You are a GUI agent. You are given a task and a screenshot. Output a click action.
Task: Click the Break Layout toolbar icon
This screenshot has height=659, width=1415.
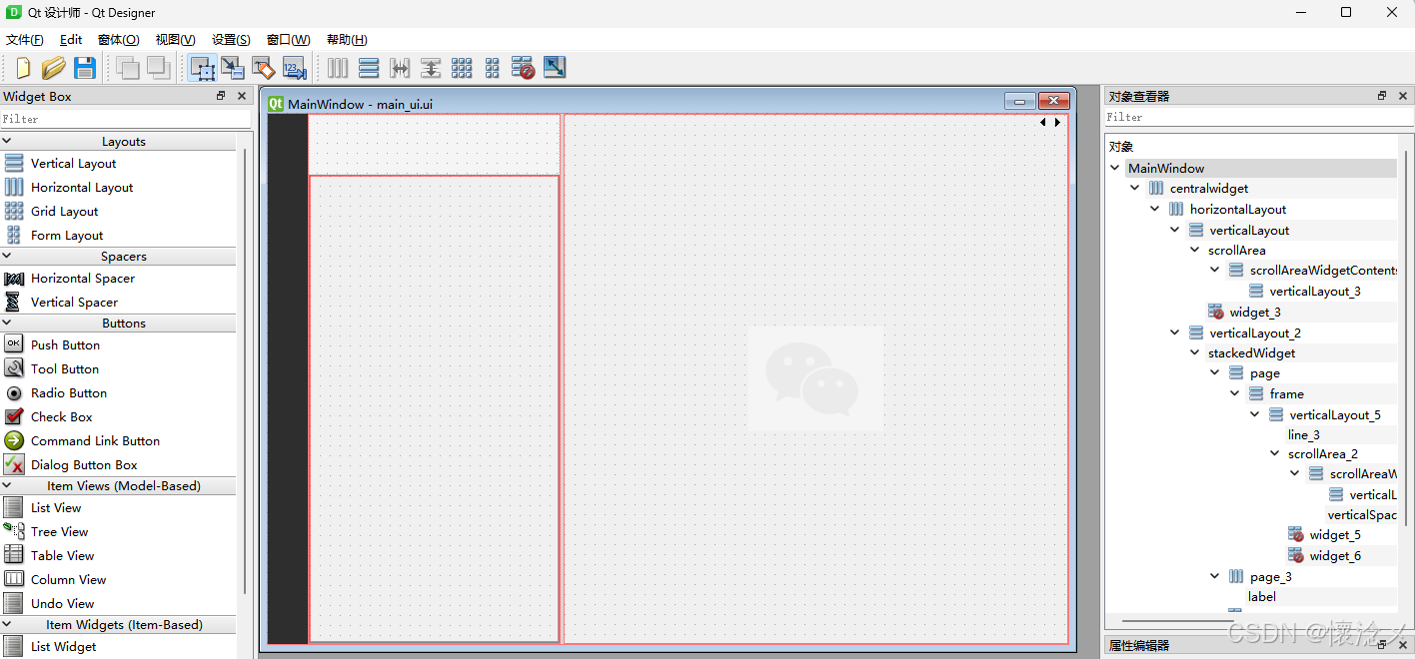(x=523, y=68)
